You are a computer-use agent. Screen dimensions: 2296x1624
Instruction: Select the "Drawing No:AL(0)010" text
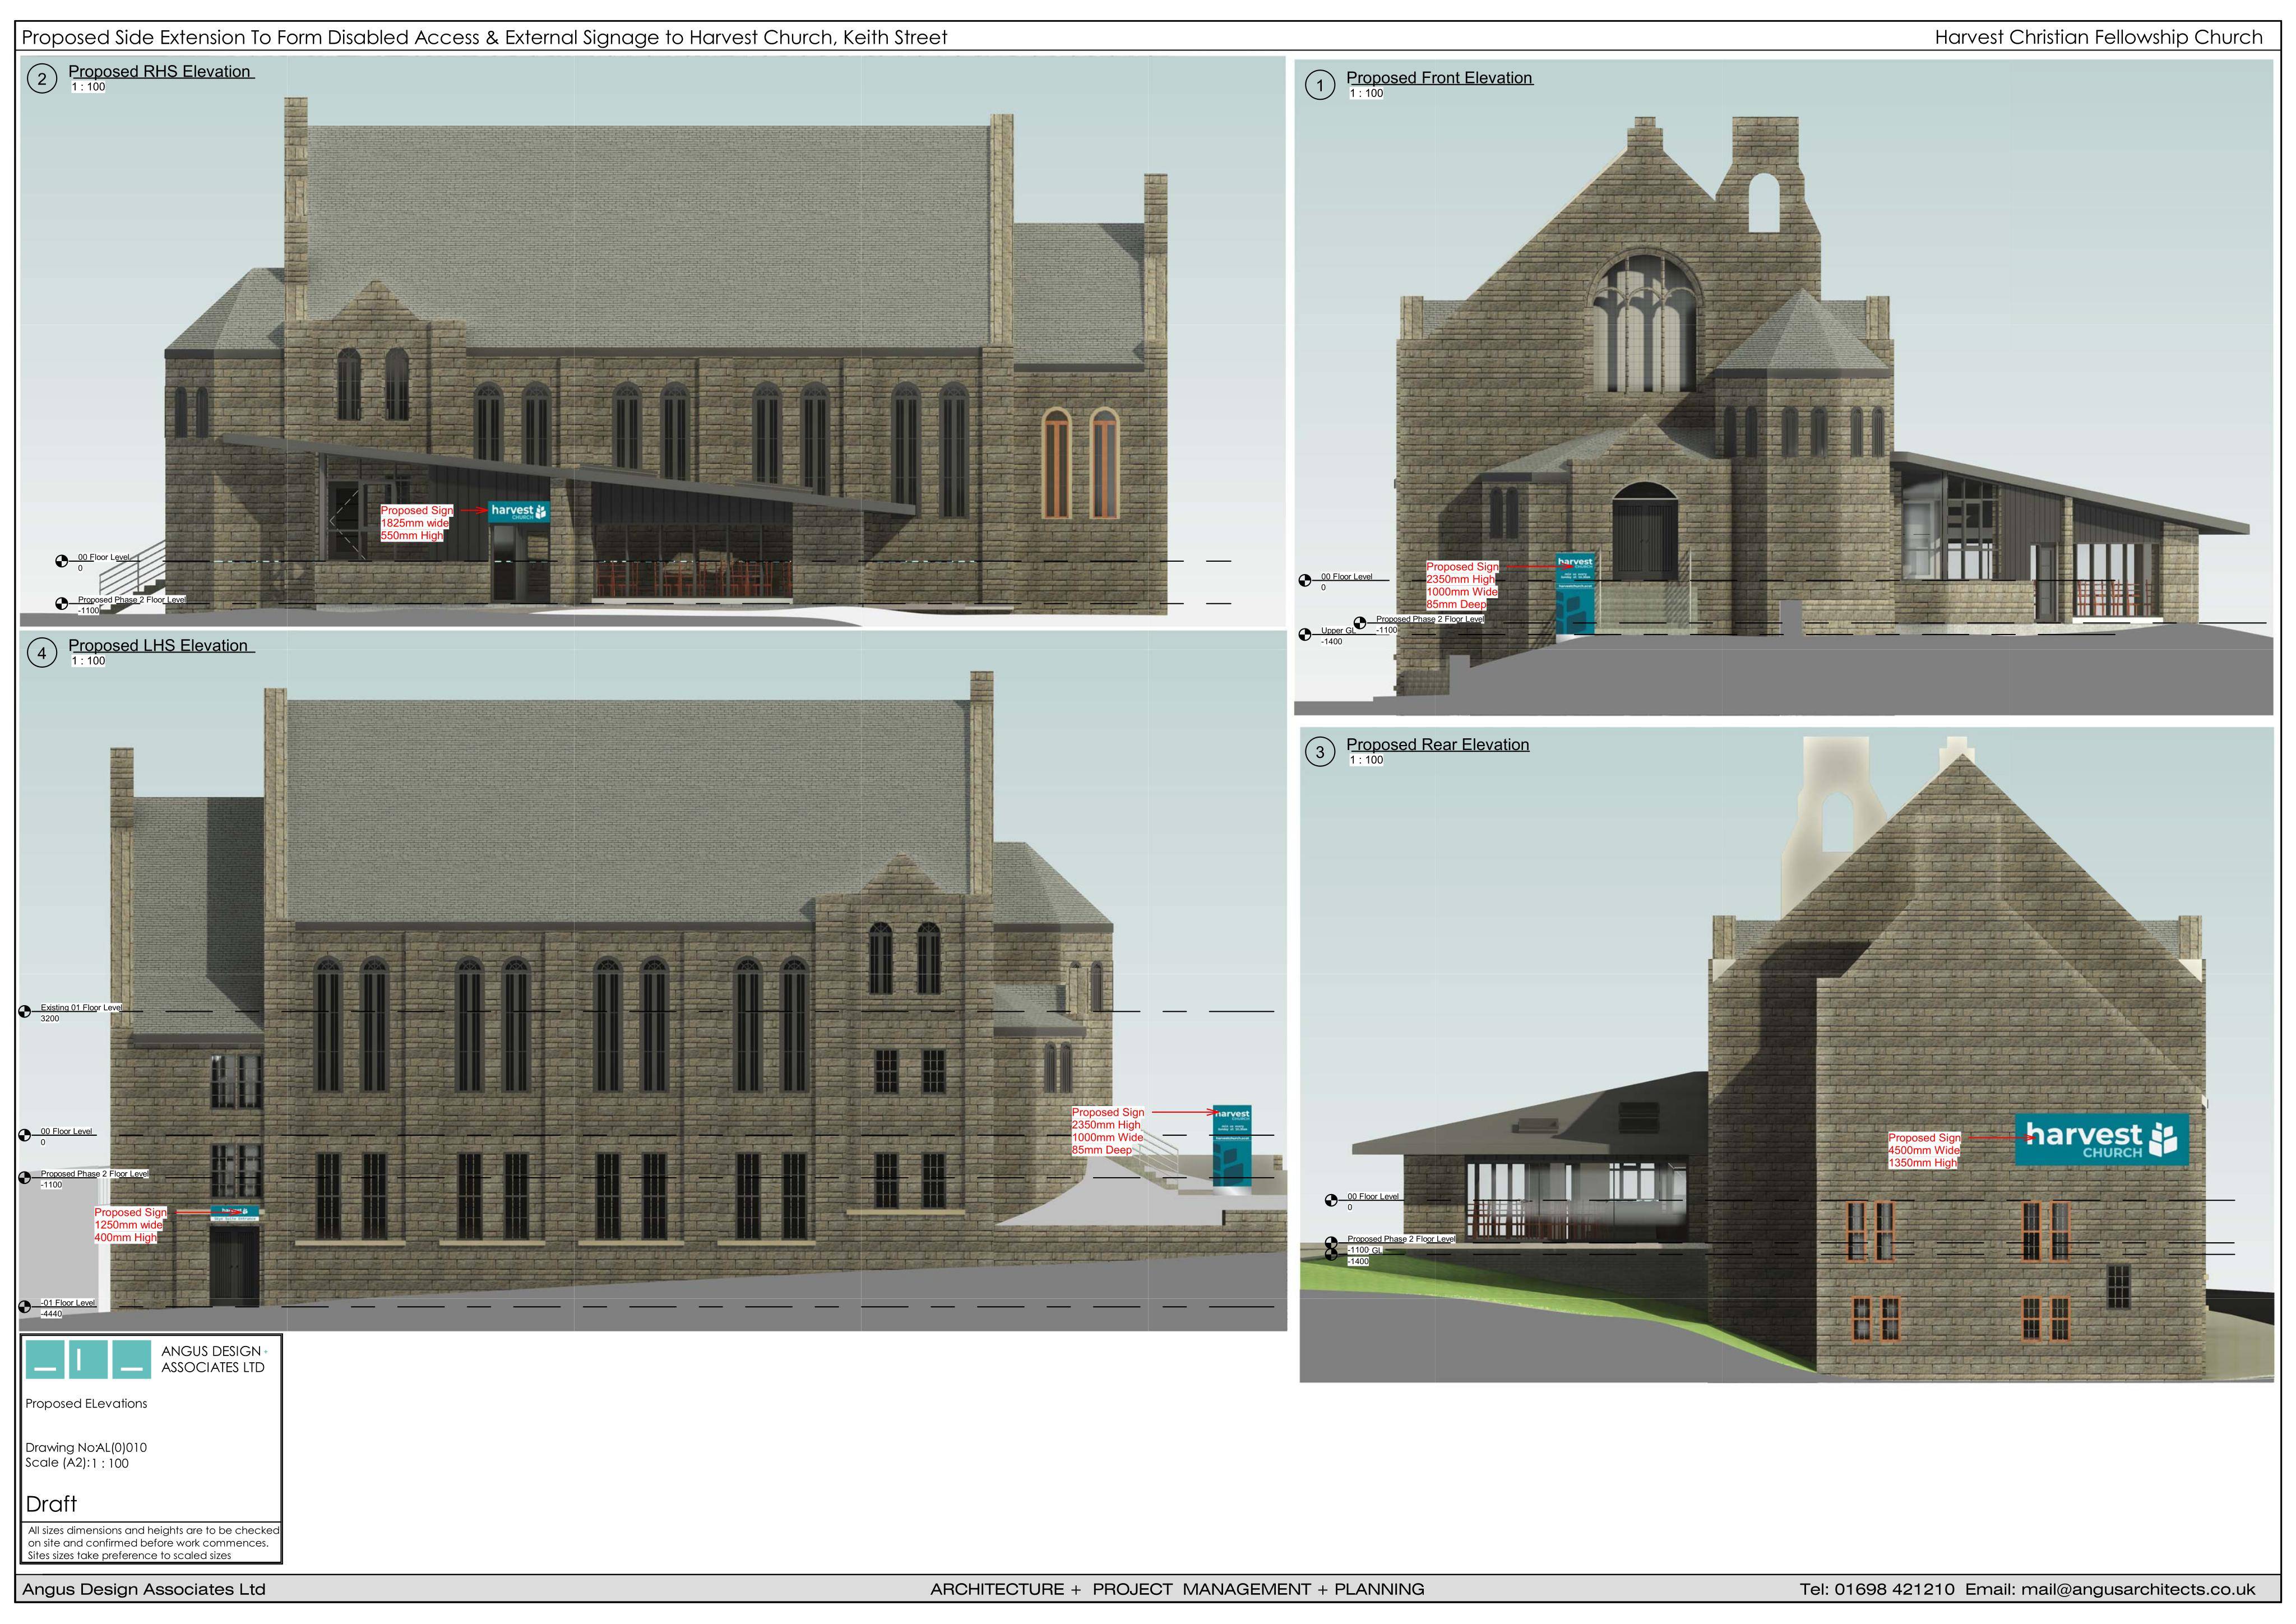86,1448
